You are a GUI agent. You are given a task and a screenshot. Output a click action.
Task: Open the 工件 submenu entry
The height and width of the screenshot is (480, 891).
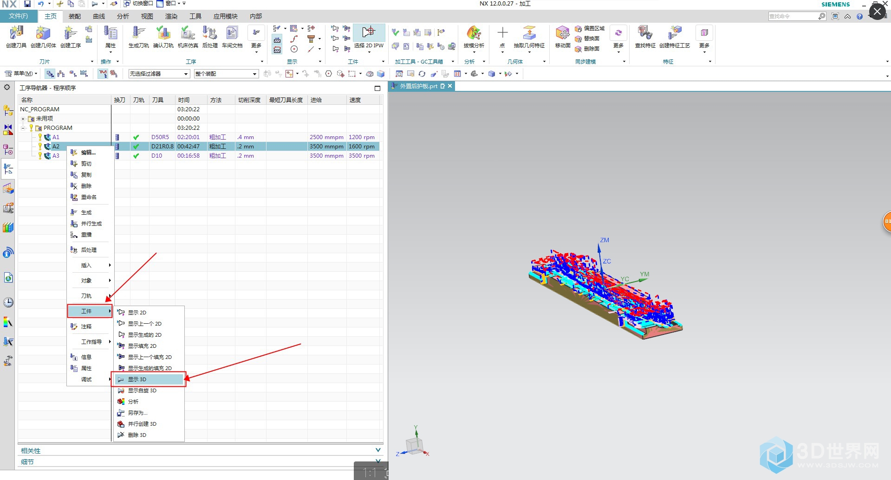[90, 311]
